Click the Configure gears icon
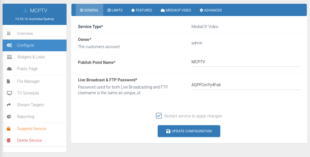Screen dimensions: 310x157 [9, 45]
